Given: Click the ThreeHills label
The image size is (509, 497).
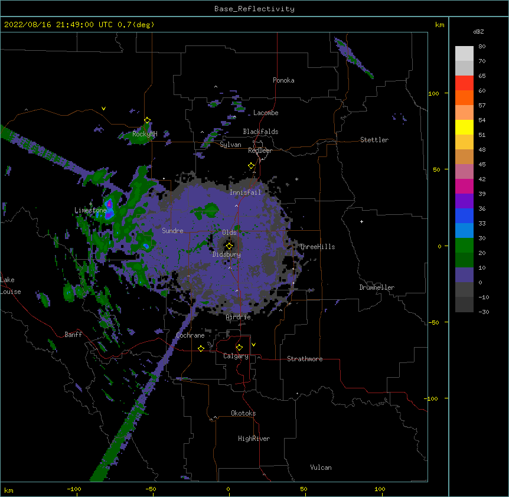Looking at the screenshot, I should [317, 247].
